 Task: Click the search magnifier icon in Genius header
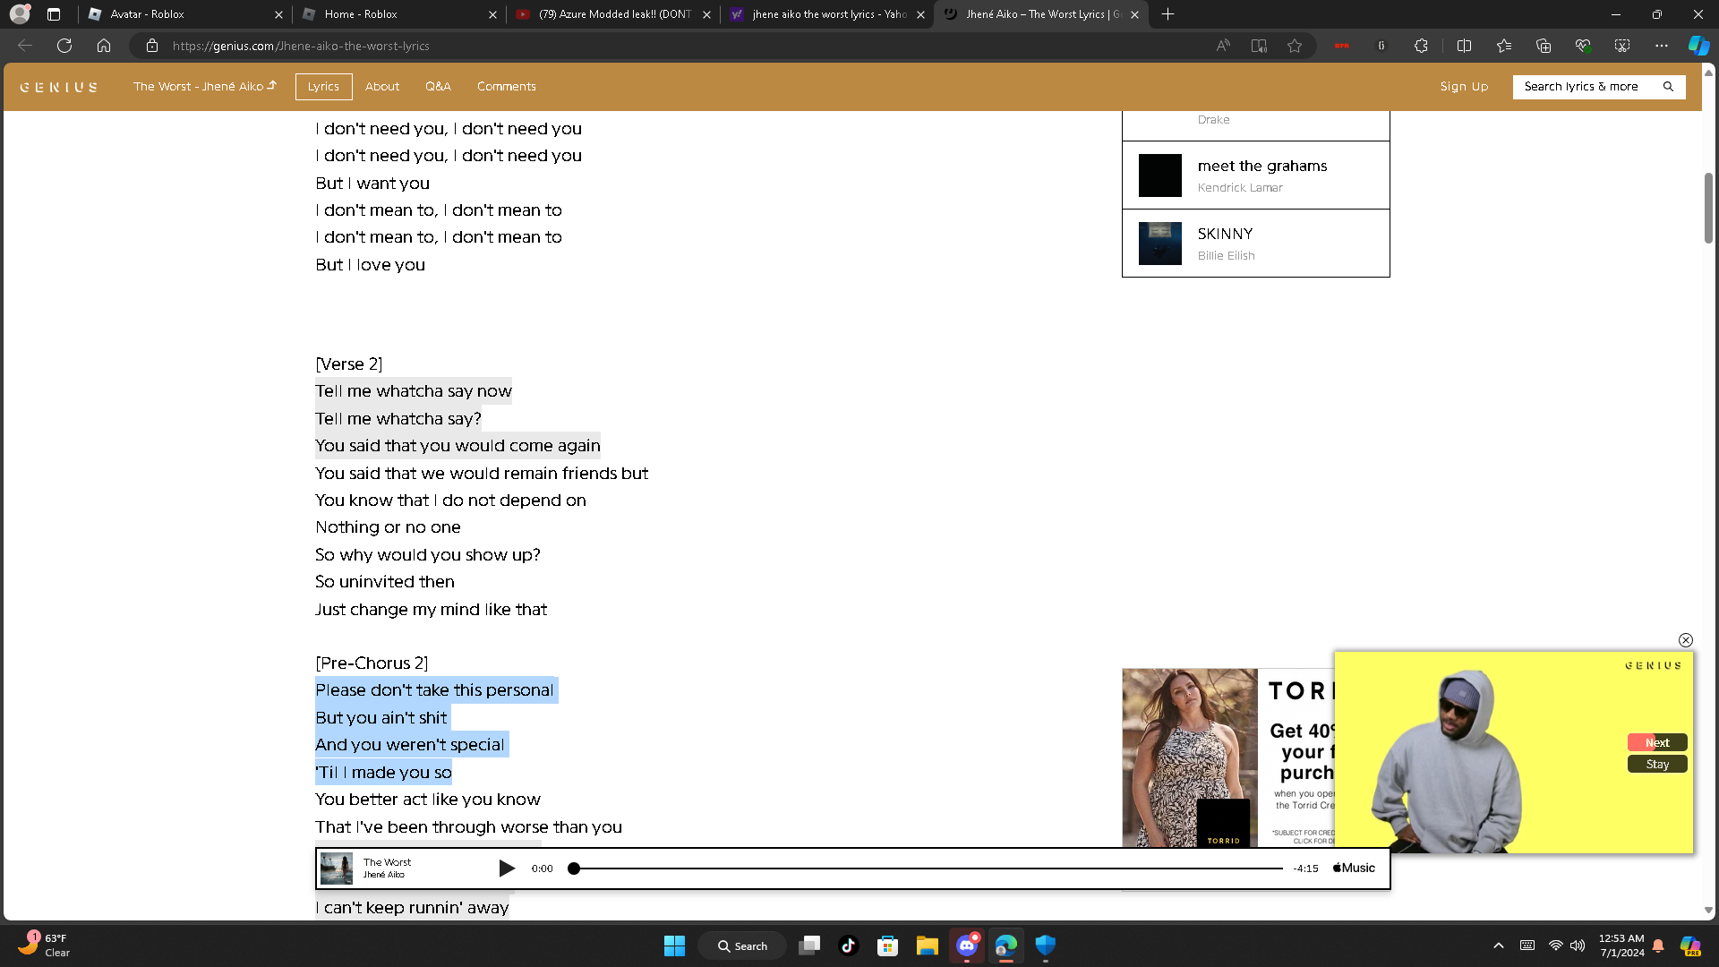(x=1668, y=87)
